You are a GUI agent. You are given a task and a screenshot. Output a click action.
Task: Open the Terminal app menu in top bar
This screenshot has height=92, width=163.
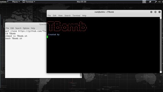pos(29,2)
